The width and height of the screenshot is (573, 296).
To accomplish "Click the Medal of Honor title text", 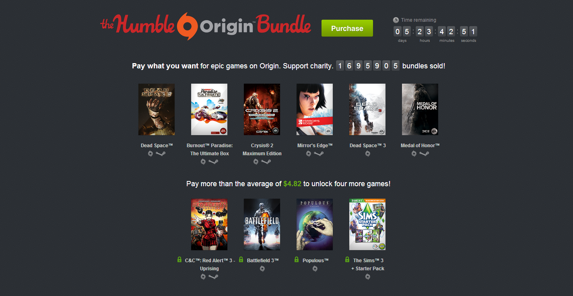I will click(x=420, y=145).
